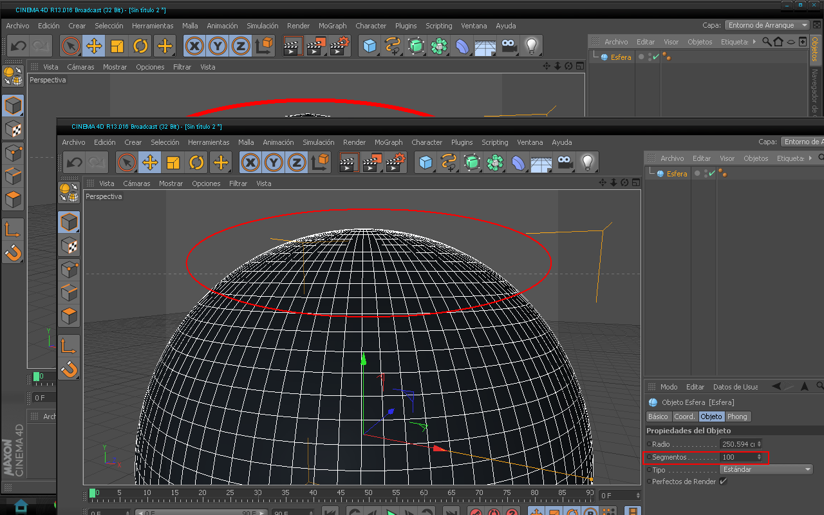Switch to the Básico tab
This screenshot has height=515, width=824.
point(658,417)
